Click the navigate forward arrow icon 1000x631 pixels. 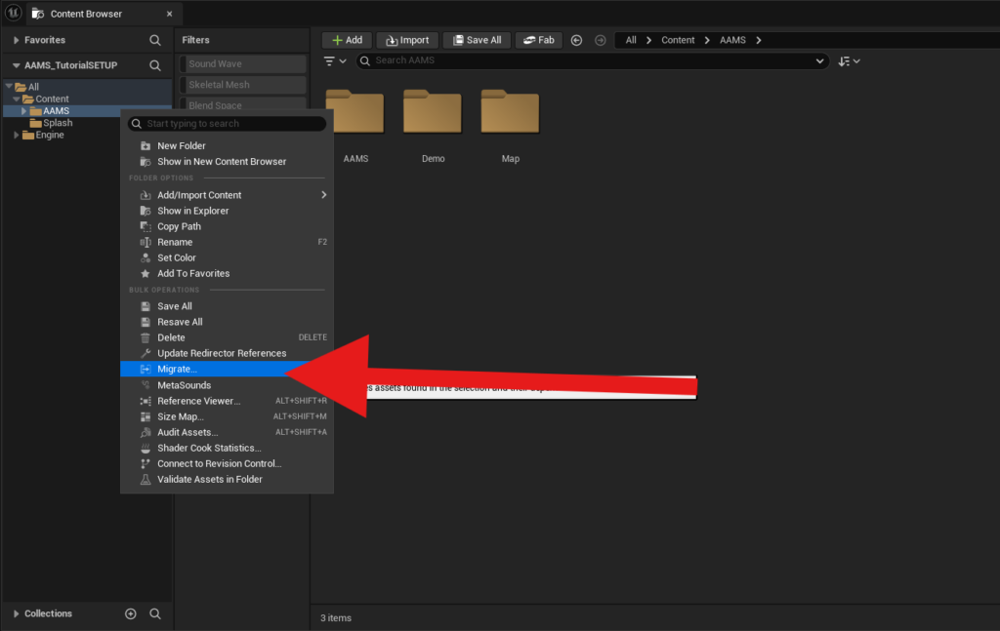tap(600, 40)
